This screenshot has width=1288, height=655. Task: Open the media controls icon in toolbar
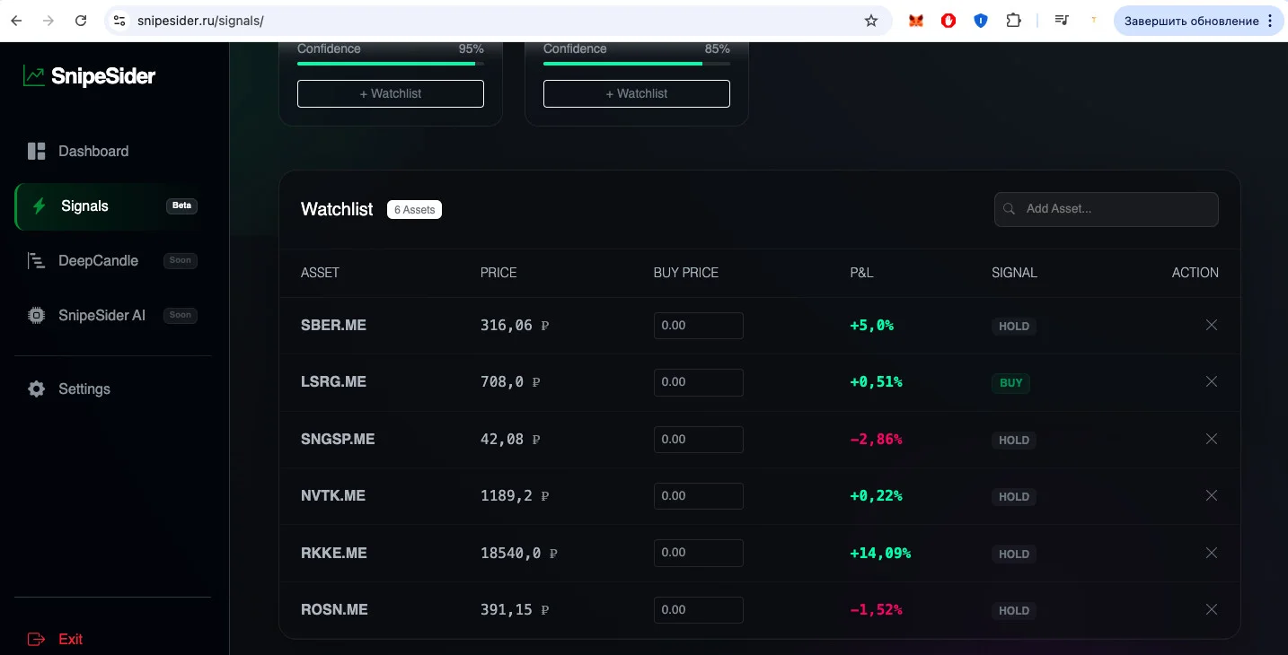(x=1062, y=21)
